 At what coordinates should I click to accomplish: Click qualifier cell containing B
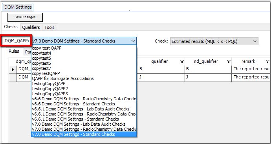[x=161, y=69]
